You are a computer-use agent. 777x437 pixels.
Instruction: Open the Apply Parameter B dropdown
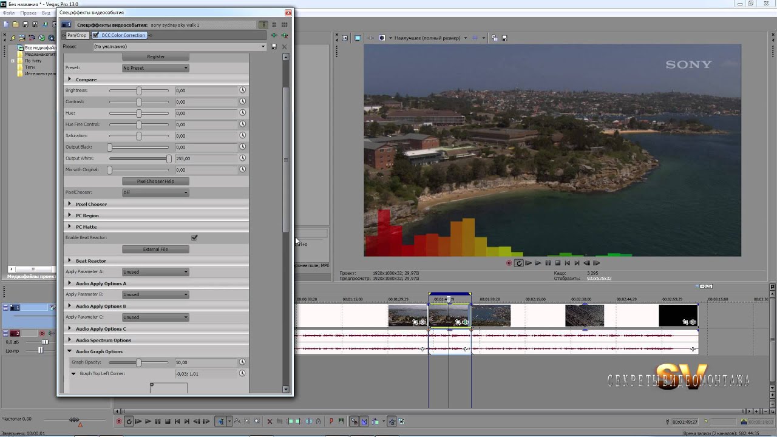point(155,294)
